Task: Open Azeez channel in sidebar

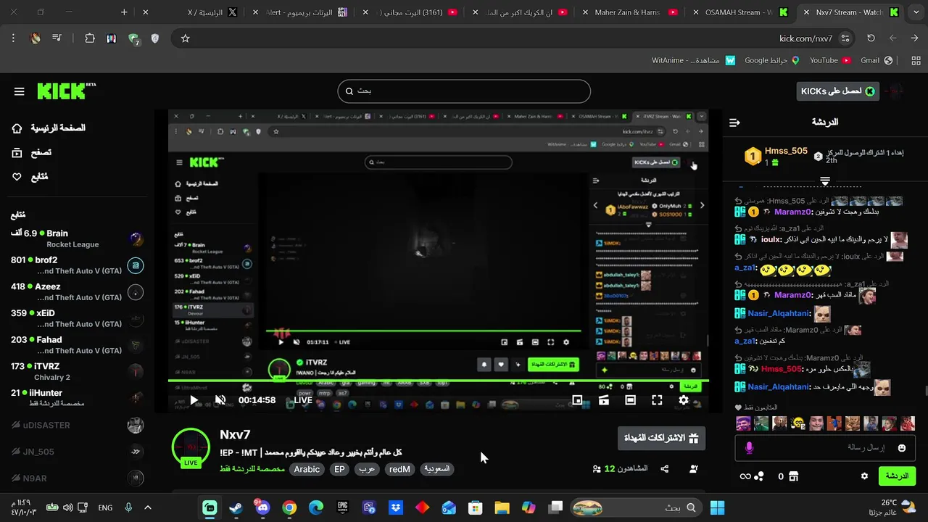Action: pyautogui.click(x=77, y=291)
